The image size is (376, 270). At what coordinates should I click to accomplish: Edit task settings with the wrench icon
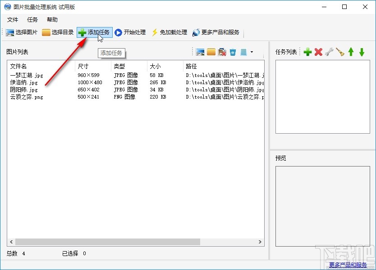(x=329, y=52)
